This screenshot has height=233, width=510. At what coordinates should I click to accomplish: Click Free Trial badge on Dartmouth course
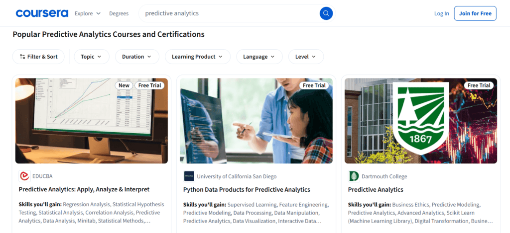tap(479, 85)
